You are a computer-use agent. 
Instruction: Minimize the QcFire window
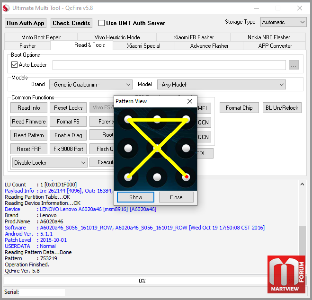257,8
